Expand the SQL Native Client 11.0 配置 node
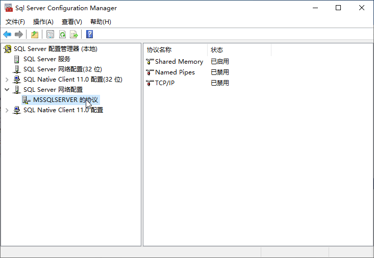 pos(7,110)
